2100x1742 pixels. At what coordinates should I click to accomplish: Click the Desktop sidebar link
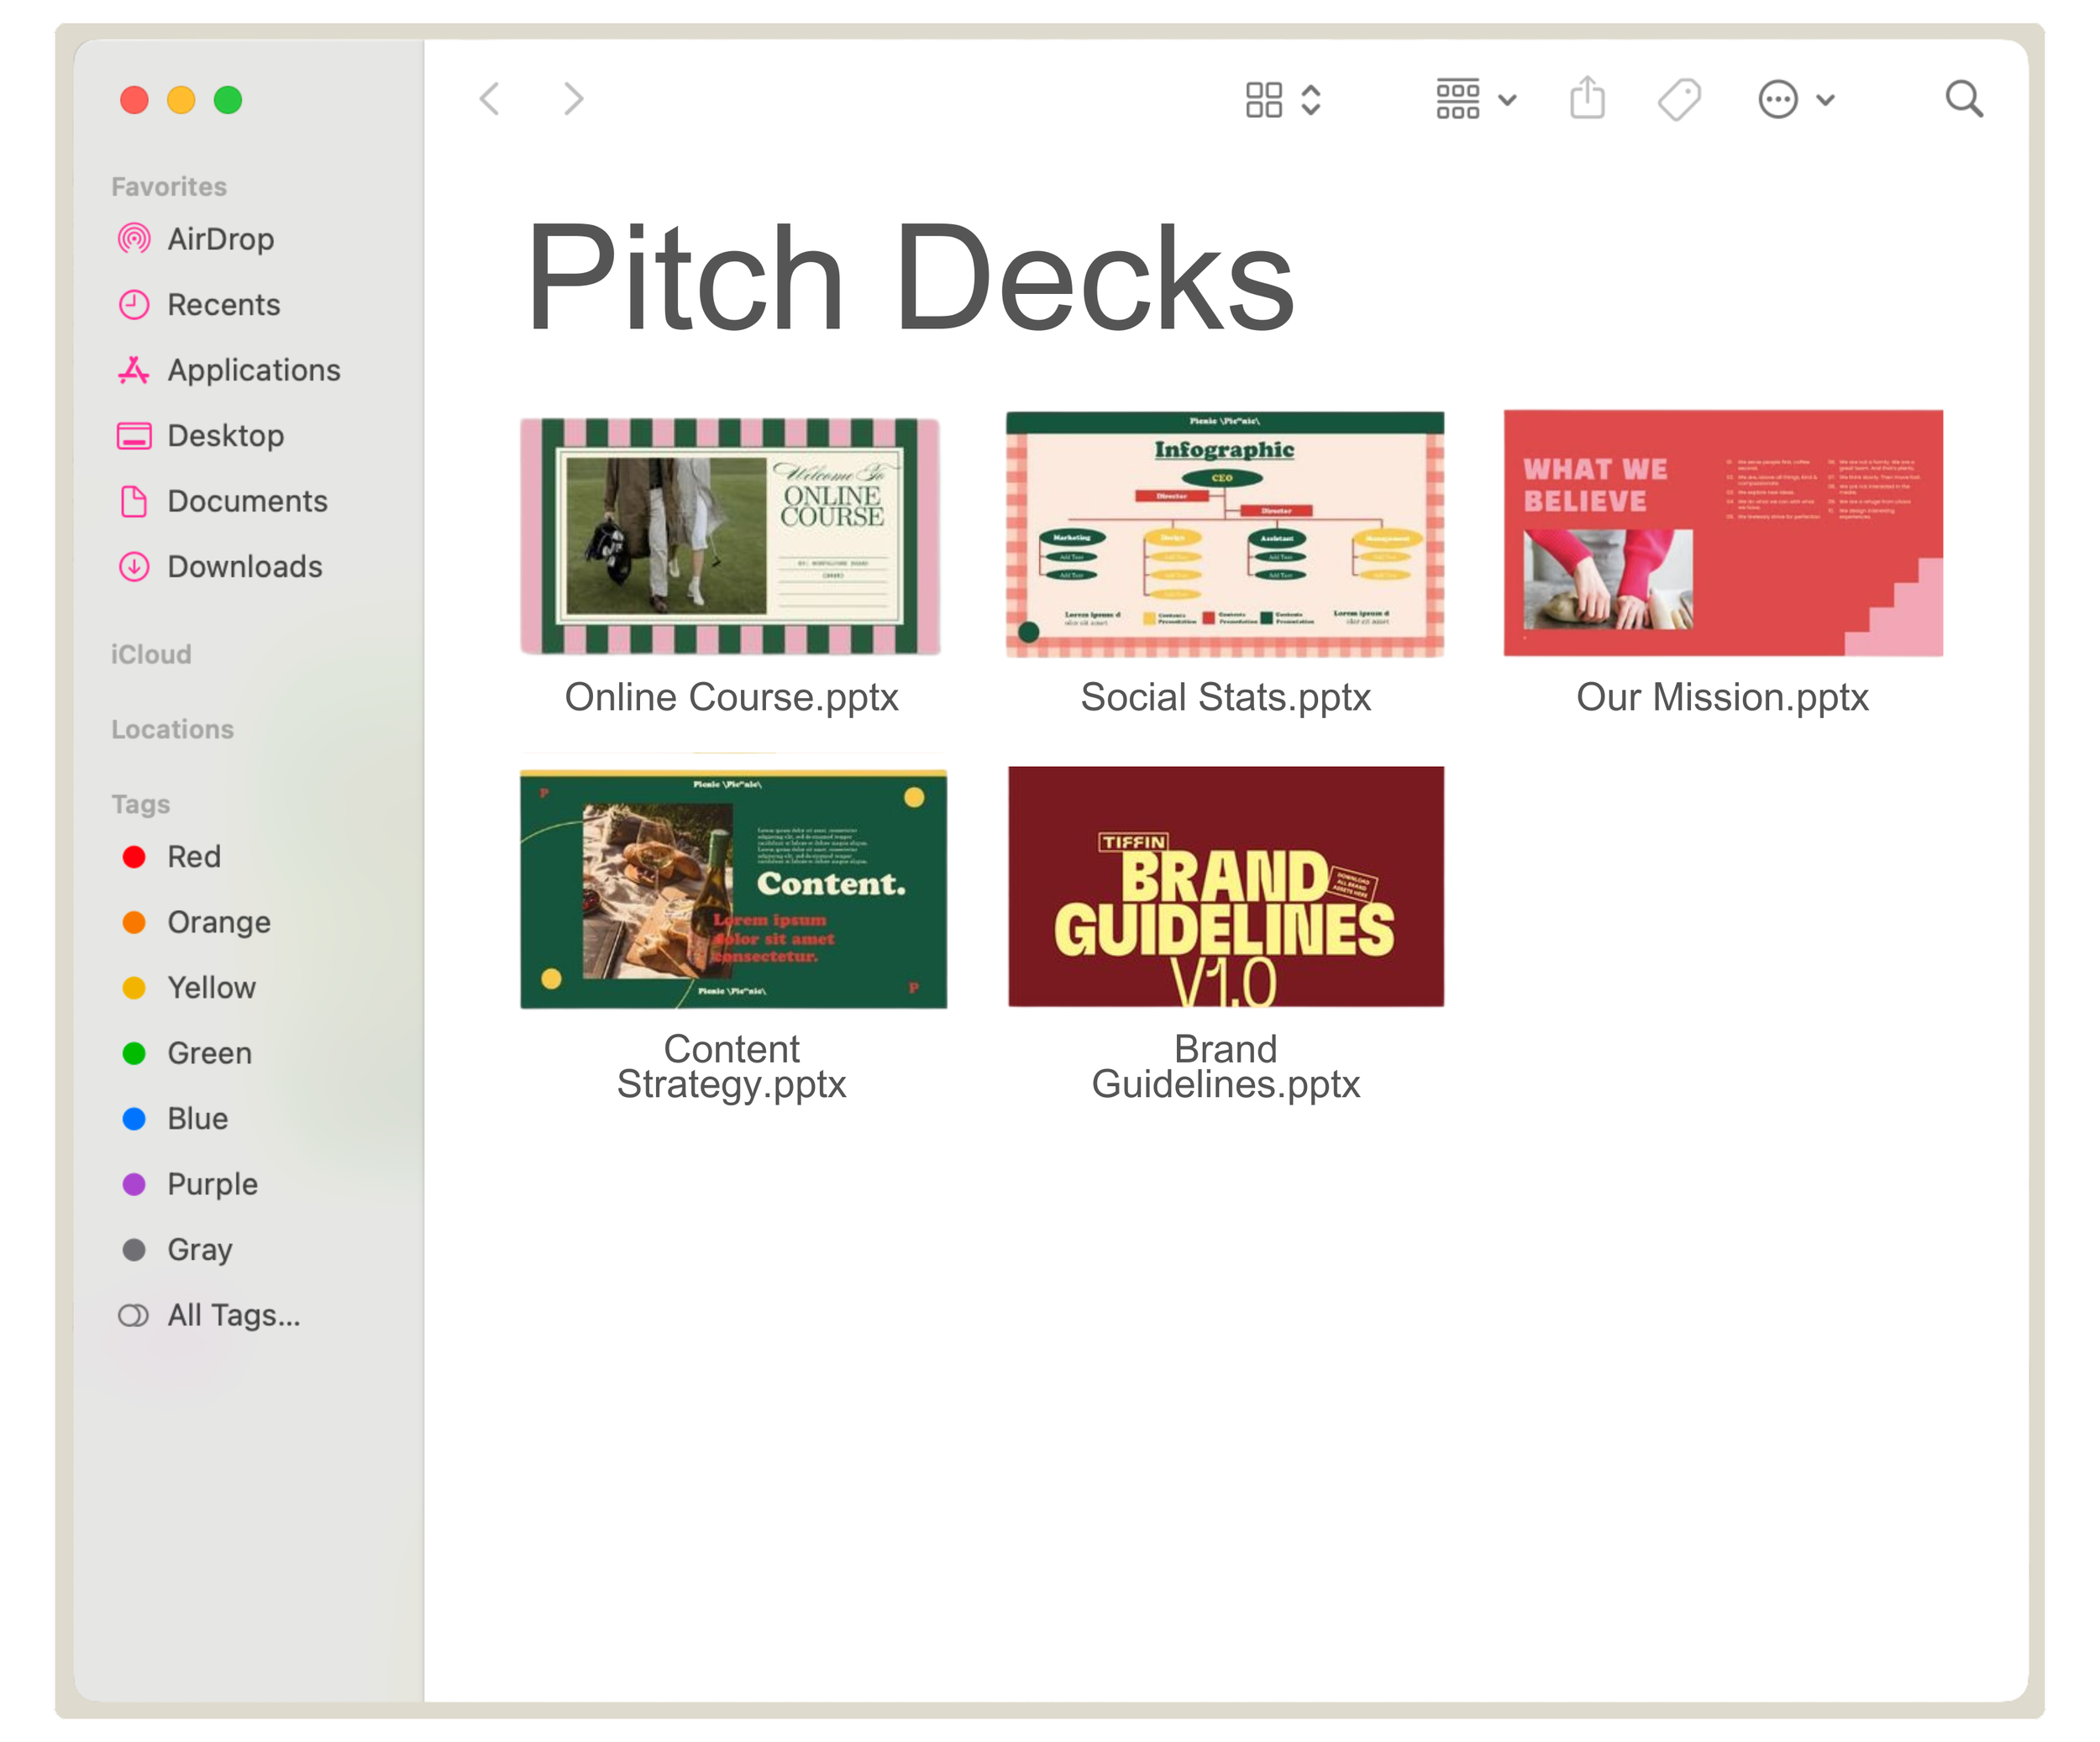(225, 436)
